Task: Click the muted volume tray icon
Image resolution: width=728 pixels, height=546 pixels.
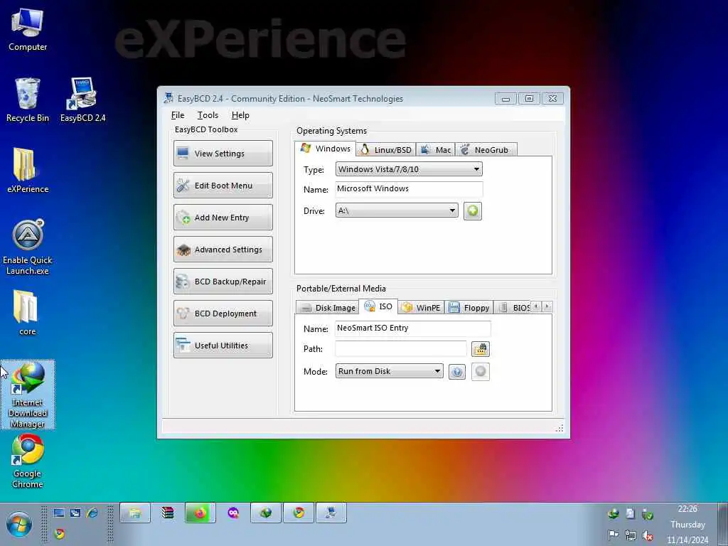Action: [648, 535]
